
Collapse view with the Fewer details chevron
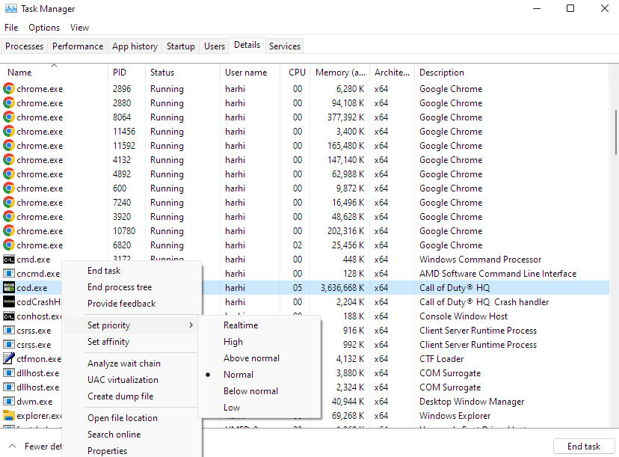[12, 446]
